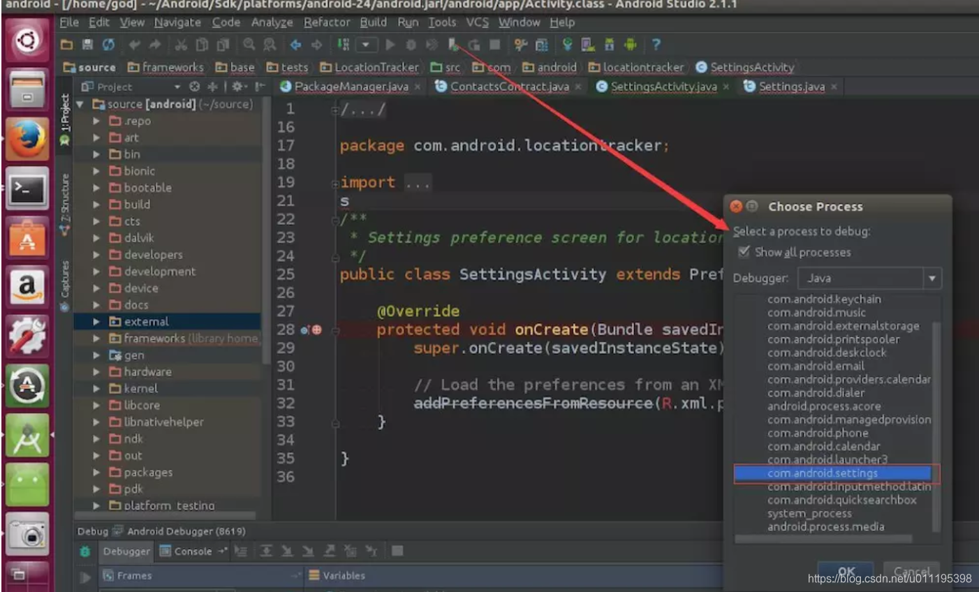The image size is (979, 592).
Task: Open the run configuration dropdown in toolbar
Action: [x=366, y=45]
